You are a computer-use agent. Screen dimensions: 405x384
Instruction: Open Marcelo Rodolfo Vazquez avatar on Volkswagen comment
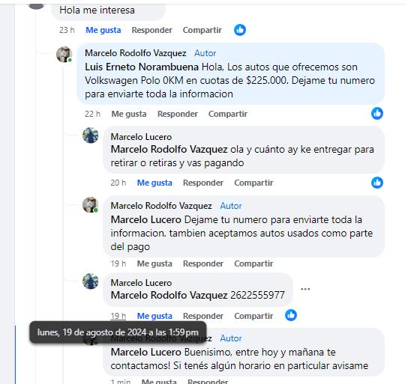click(64, 55)
